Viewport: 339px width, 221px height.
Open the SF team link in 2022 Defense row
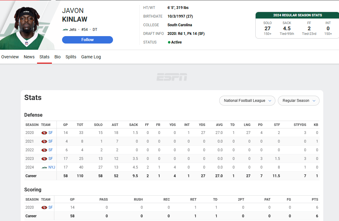click(x=51, y=150)
